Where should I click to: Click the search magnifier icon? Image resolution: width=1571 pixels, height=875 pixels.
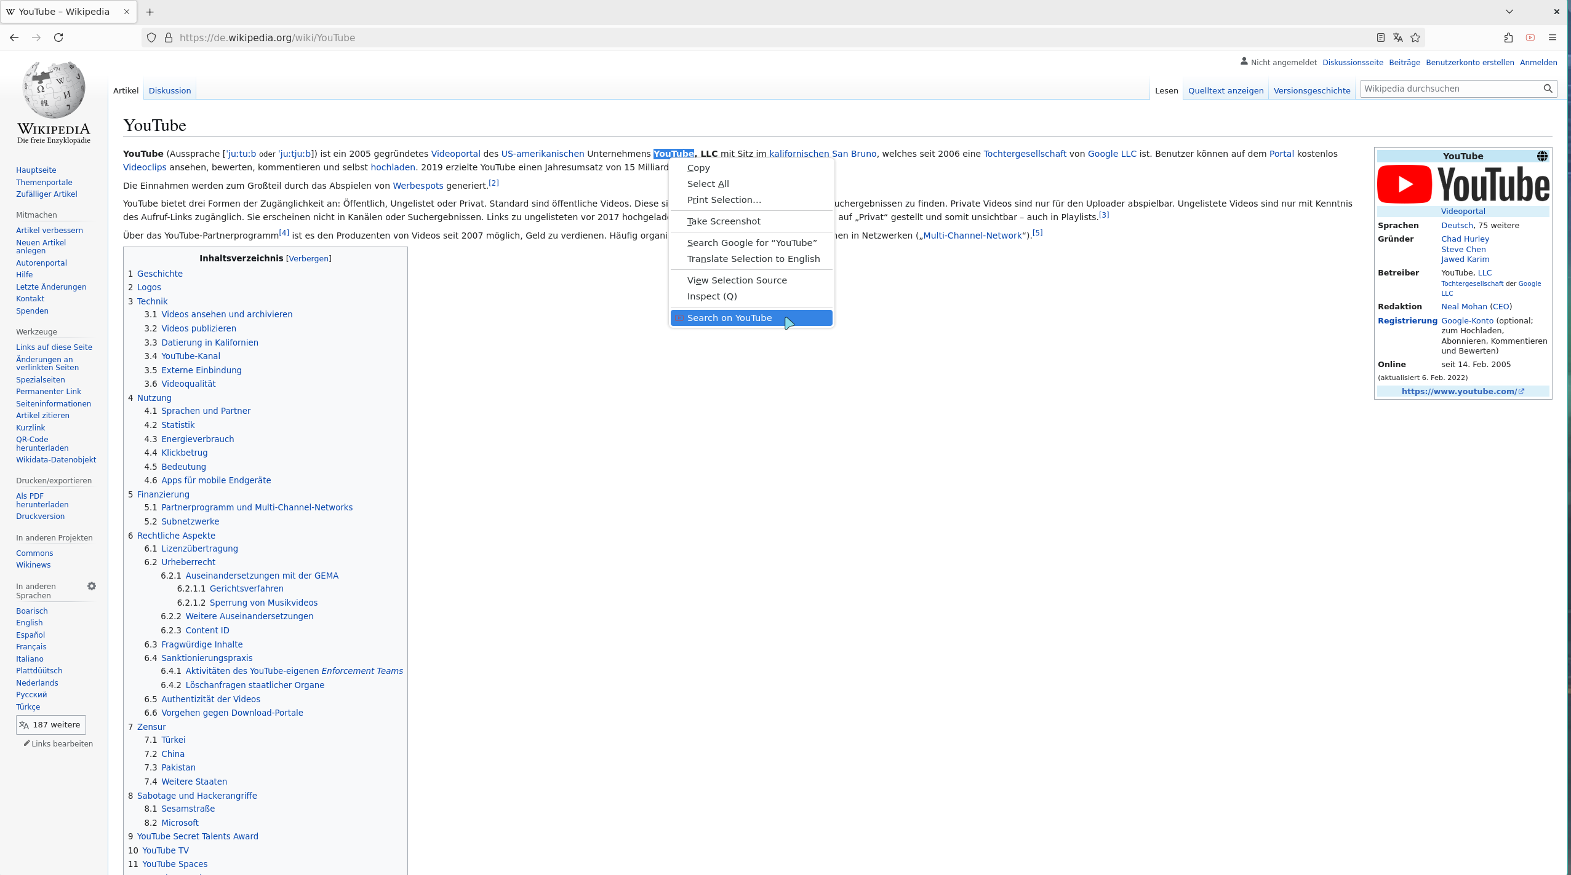click(x=1548, y=89)
